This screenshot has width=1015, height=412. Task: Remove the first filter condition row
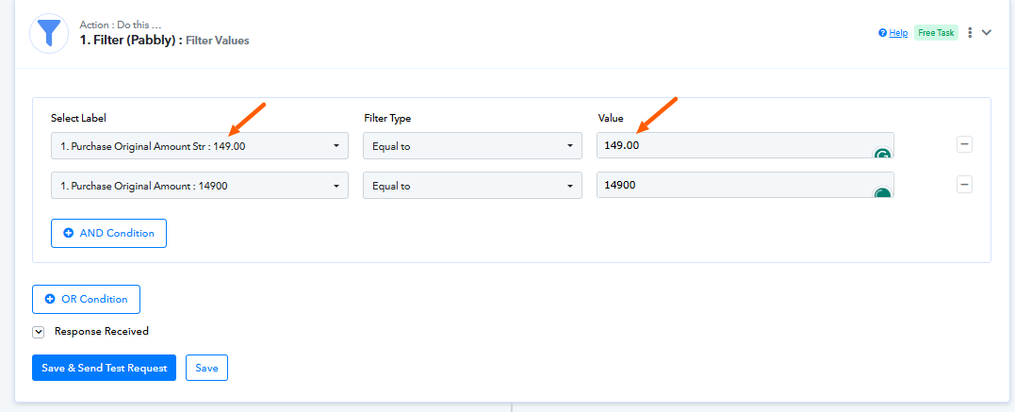click(x=964, y=145)
